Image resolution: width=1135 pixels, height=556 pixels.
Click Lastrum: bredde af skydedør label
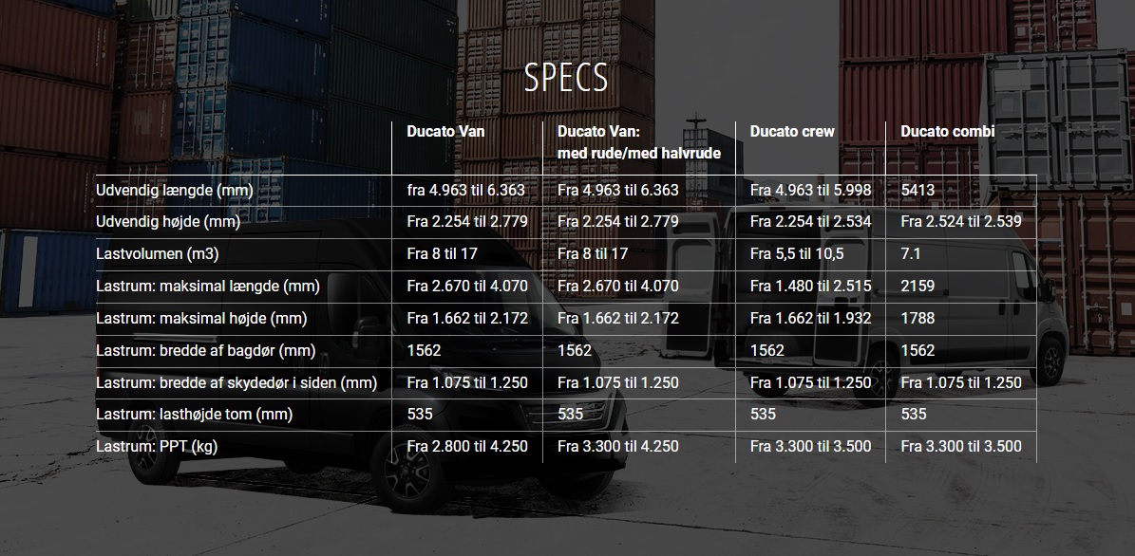[x=236, y=382]
